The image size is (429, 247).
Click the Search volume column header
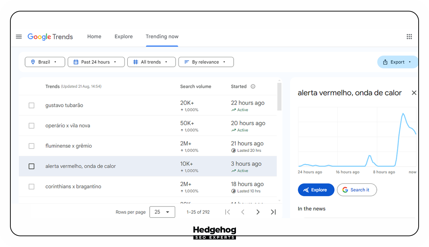coord(196,87)
